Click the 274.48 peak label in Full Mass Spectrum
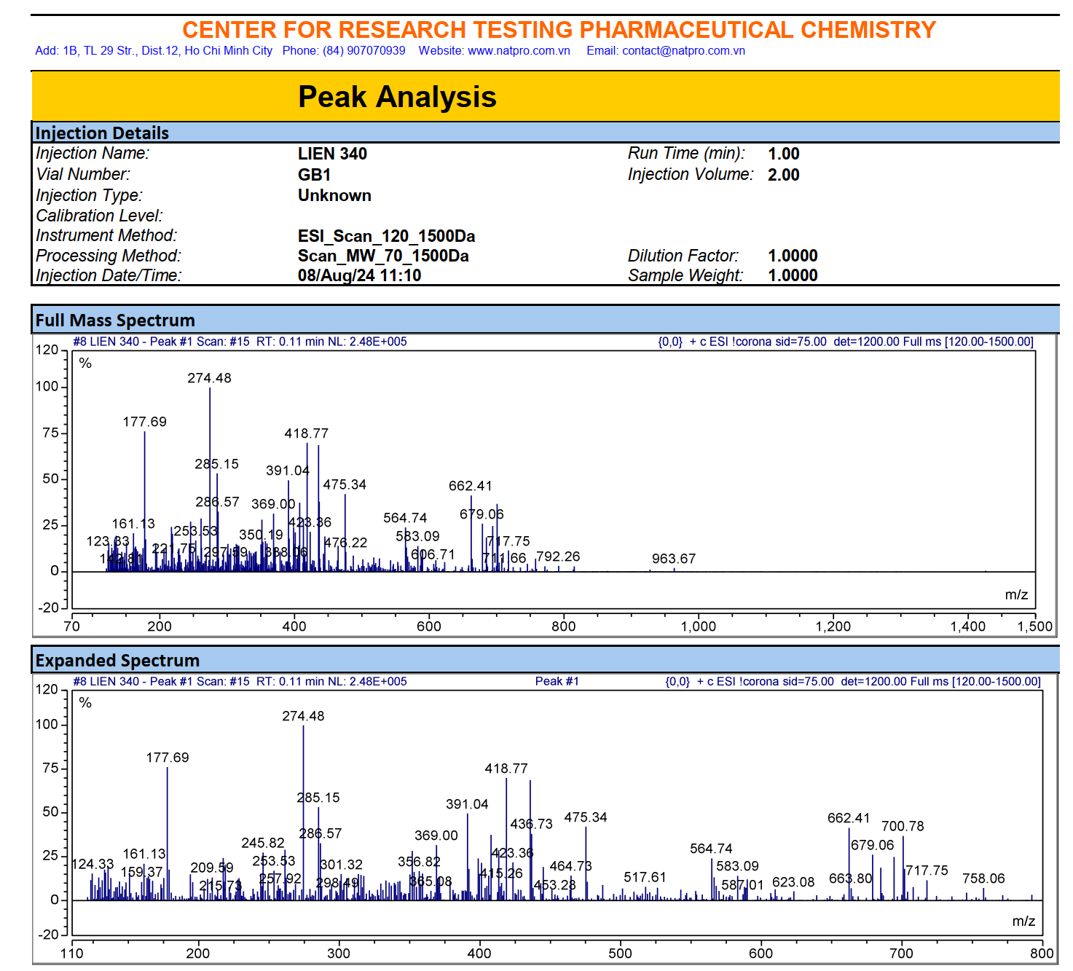Image resolution: width=1073 pixels, height=971 pixels. pos(209,378)
